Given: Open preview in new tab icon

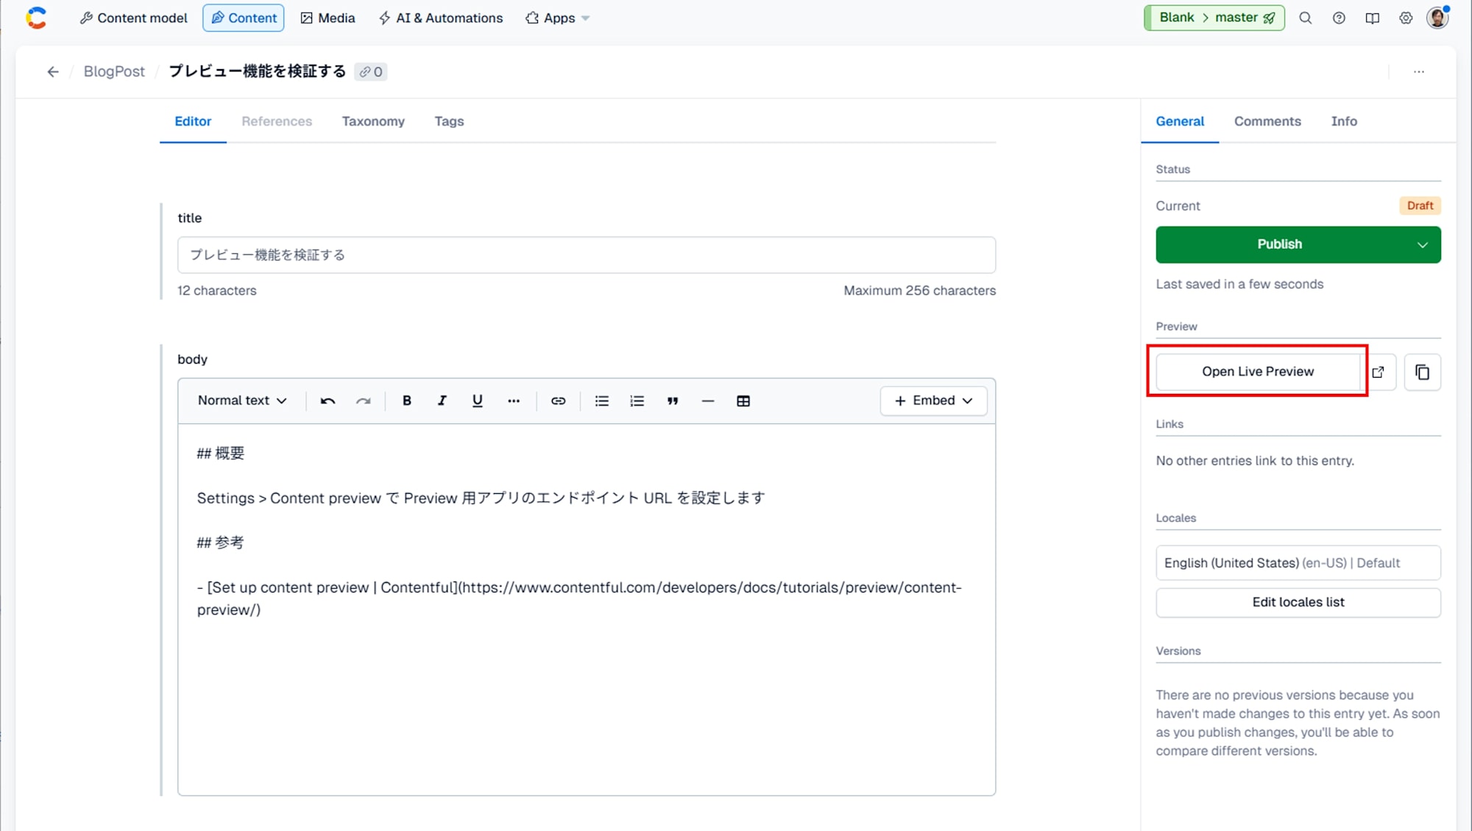Looking at the screenshot, I should click(x=1379, y=372).
